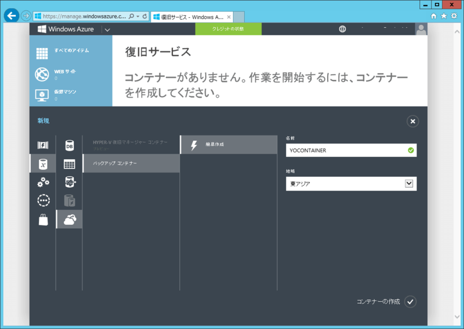The image size is (464, 329).
Task: Select the Data Services category icon
Action: pos(43,163)
